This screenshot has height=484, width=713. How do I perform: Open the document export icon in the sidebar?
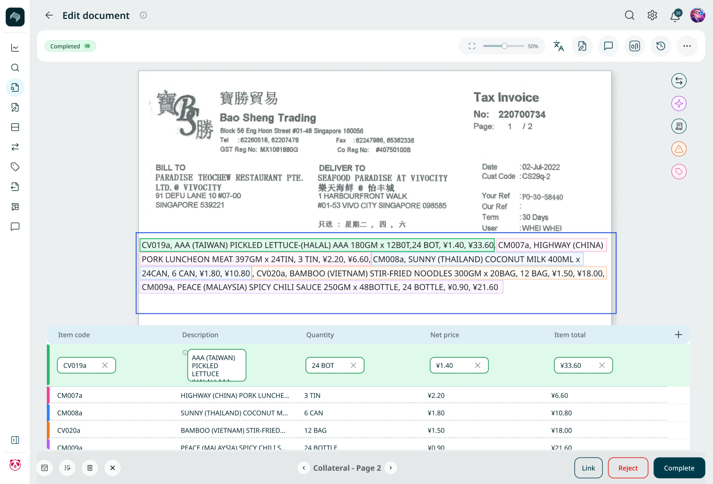pos(15,187)
